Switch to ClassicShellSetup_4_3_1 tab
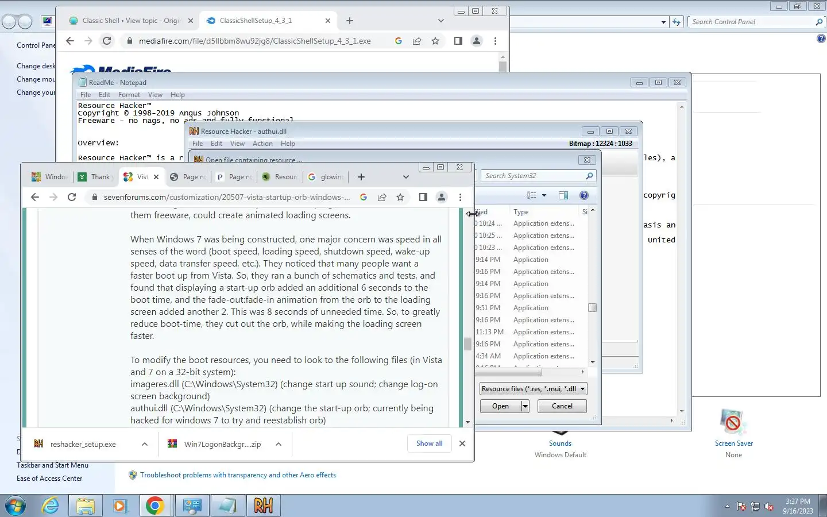The image size is (827, 517). click(267, 21)
